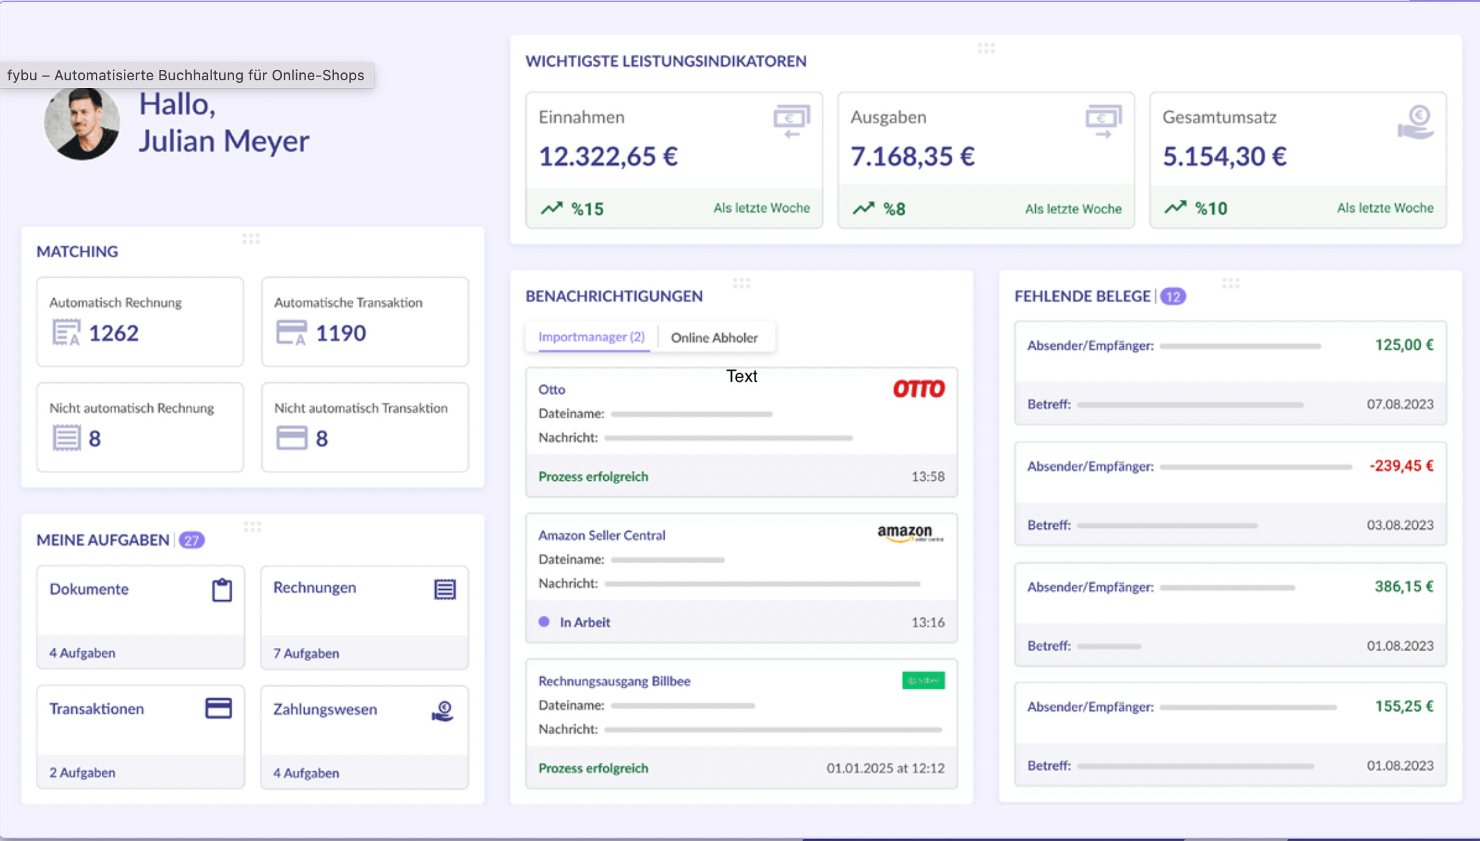This screenshot has width=1480, height=841.
Task: Click the Dokumente clipboard icon
Action: [x=222, y=590]
